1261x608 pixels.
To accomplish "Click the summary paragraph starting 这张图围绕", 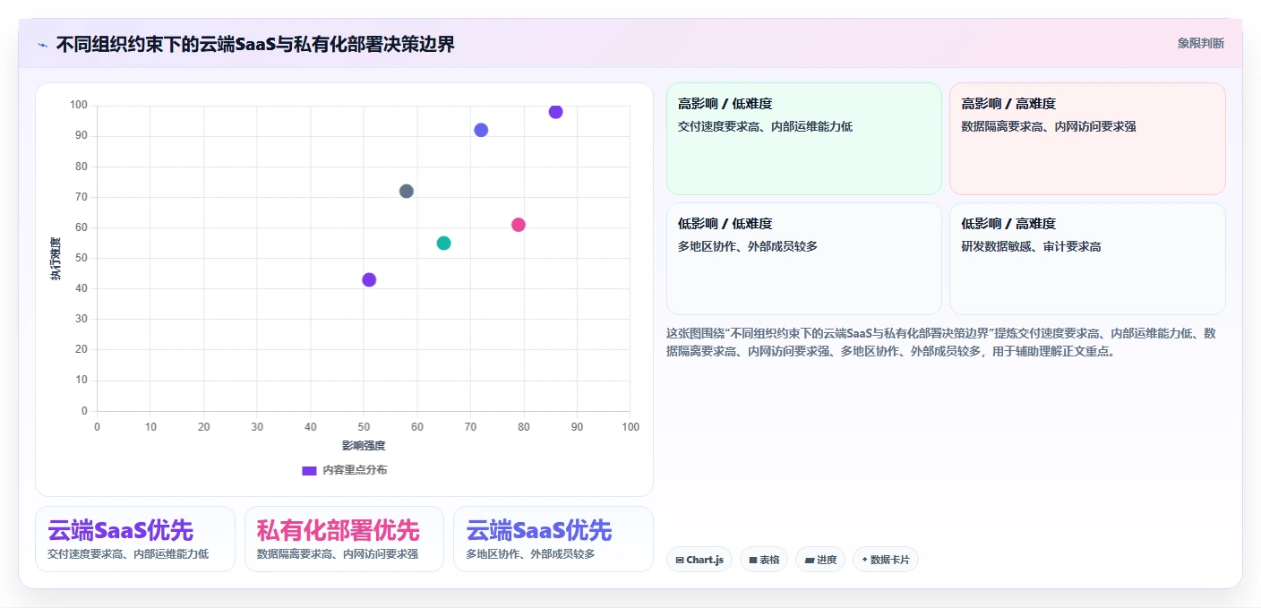I will 941,342.
